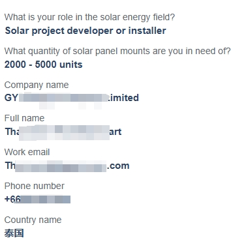Click the Full name label

[x=24, y=118]
